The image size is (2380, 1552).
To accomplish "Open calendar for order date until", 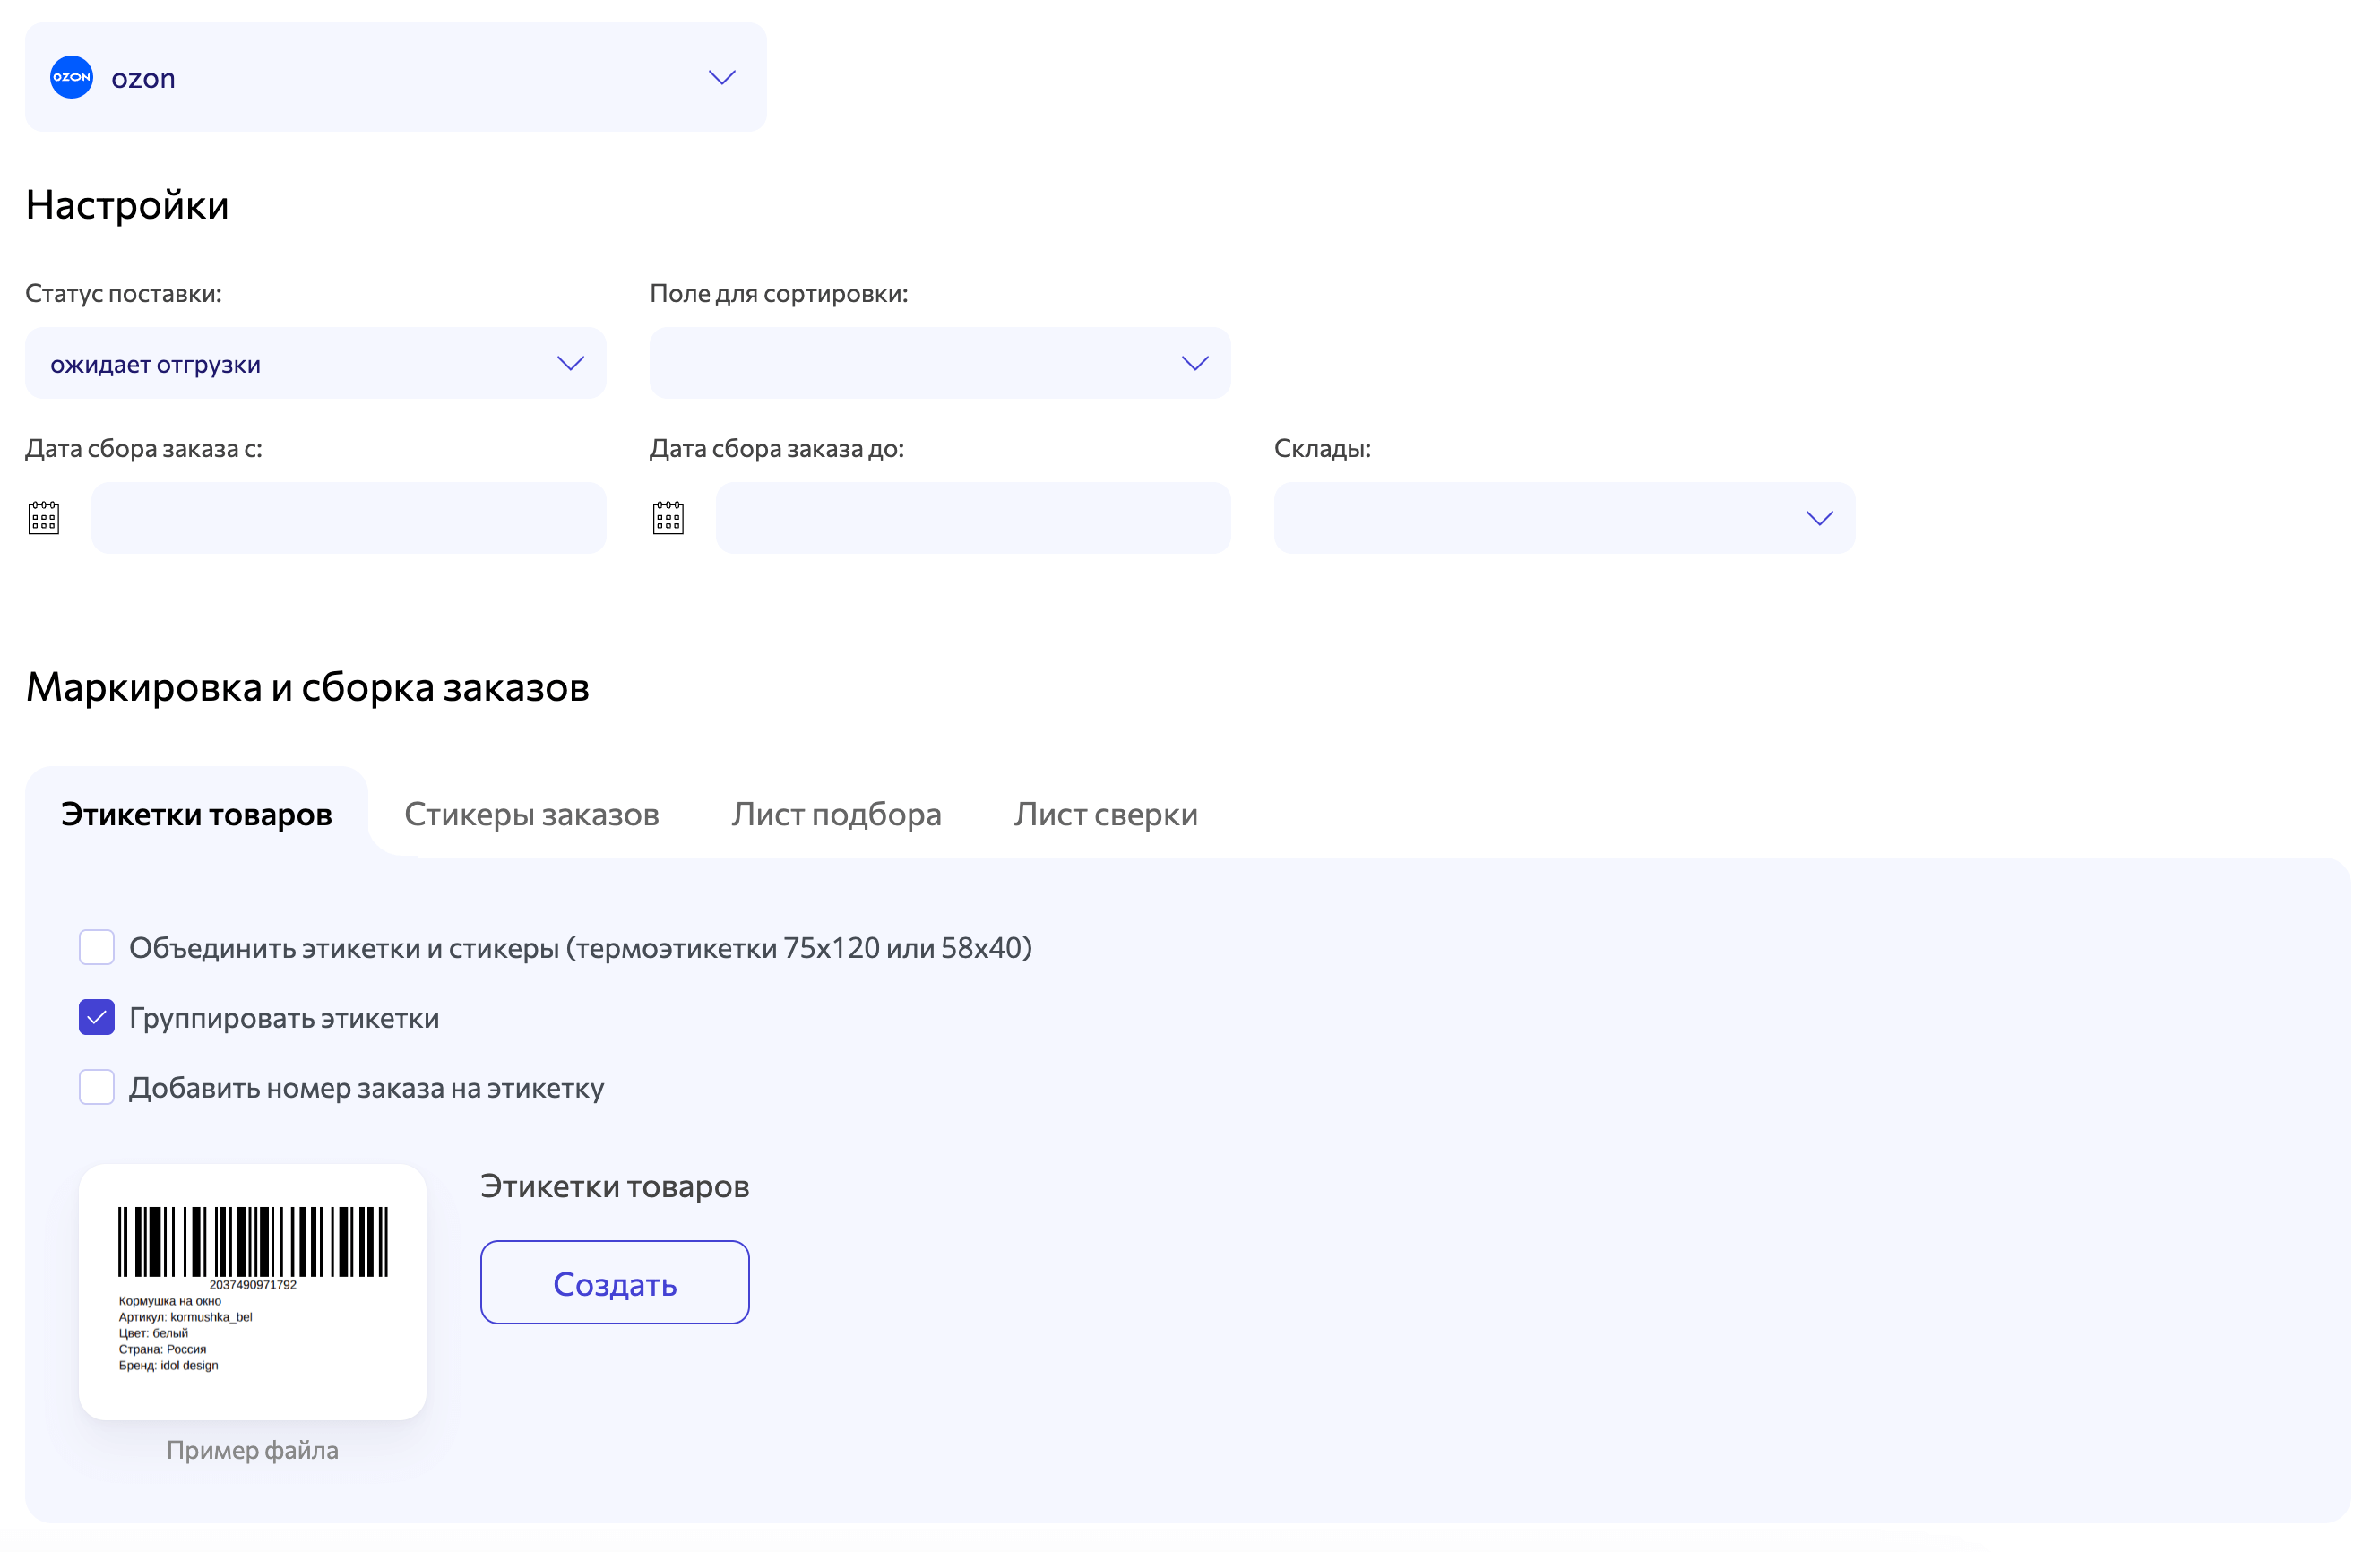I will pos(668,518).
